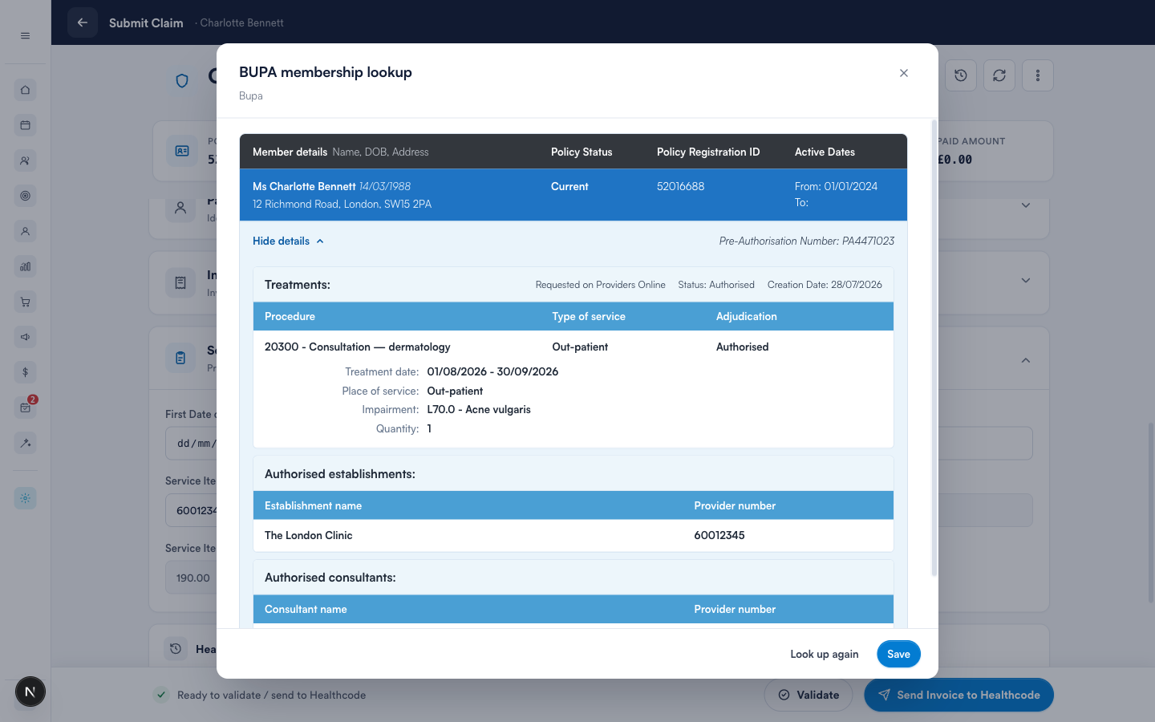1155x722 pixels.
Task: Click the clipboard icon in service section
Action: pyautogui.click(x=180, y=358)
